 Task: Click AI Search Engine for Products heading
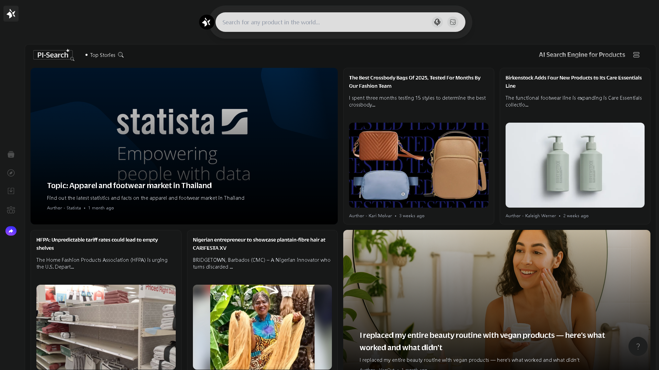582,55
